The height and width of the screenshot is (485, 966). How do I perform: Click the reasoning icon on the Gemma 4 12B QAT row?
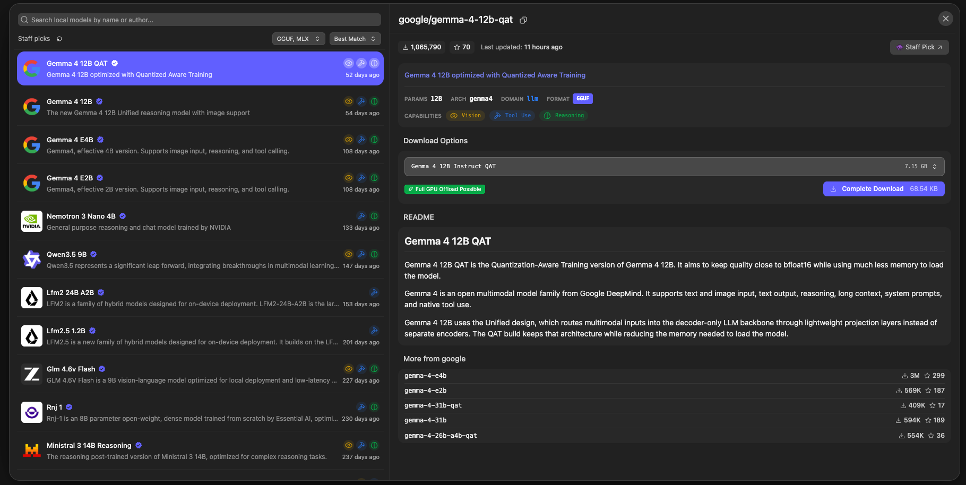(374, 63)
